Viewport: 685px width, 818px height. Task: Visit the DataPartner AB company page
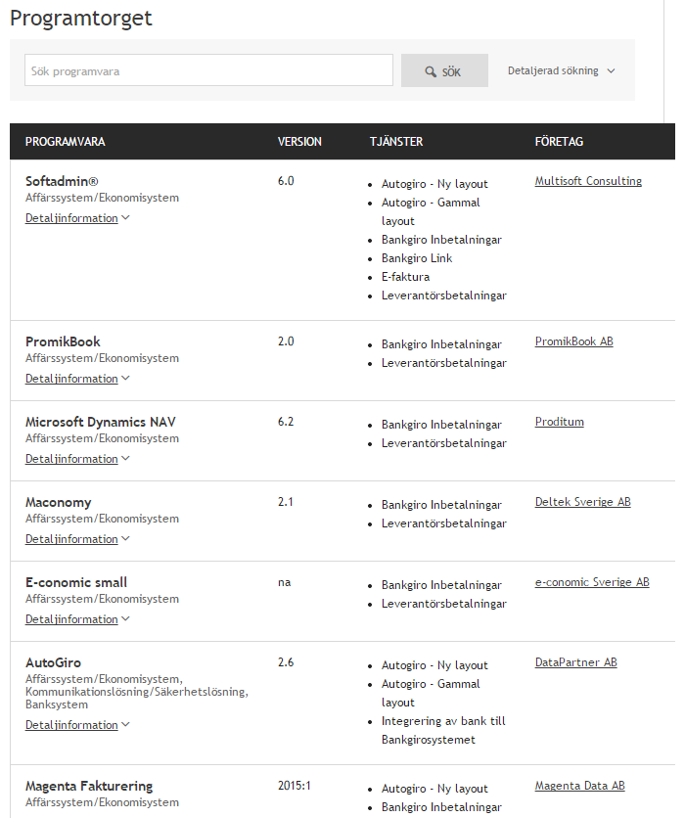point(575,661)
